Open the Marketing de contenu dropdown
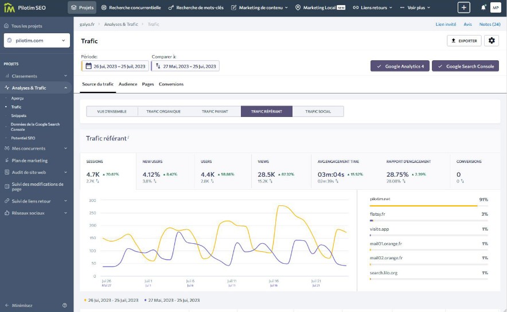Viewport: 507px width, 312px height. tap(260, 7)
